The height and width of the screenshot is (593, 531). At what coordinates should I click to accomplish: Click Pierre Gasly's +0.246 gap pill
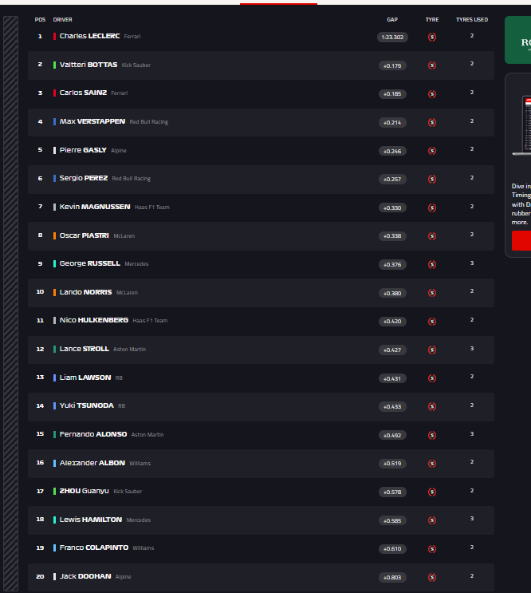[392, 151]
